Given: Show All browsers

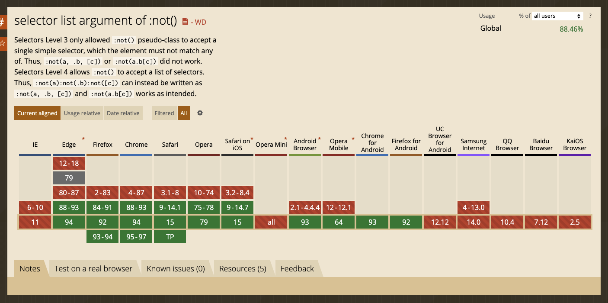Looking at the screenshot, I should pos(184,113).
